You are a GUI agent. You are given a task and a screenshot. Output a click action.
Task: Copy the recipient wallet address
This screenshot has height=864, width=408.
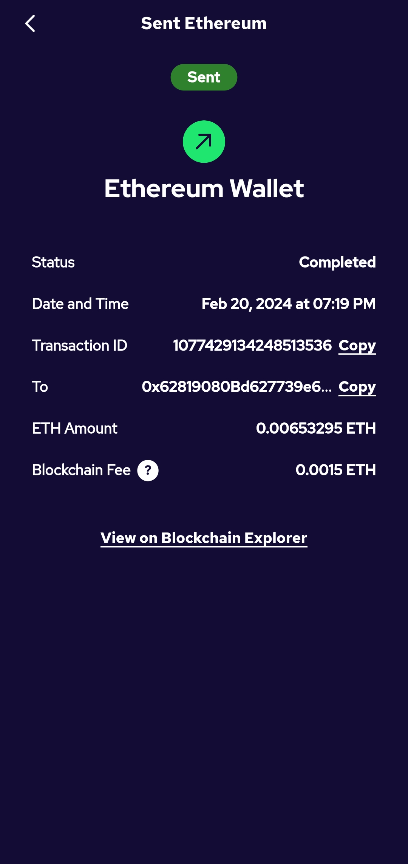click(x=357, y=387)
